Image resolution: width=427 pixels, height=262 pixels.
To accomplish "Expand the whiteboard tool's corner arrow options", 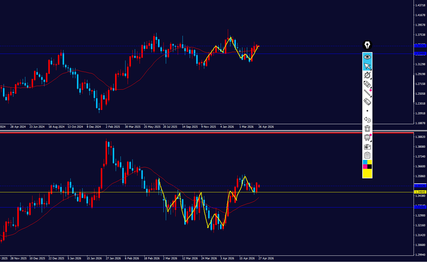I will pyautogui.click(x=371, y=141).
